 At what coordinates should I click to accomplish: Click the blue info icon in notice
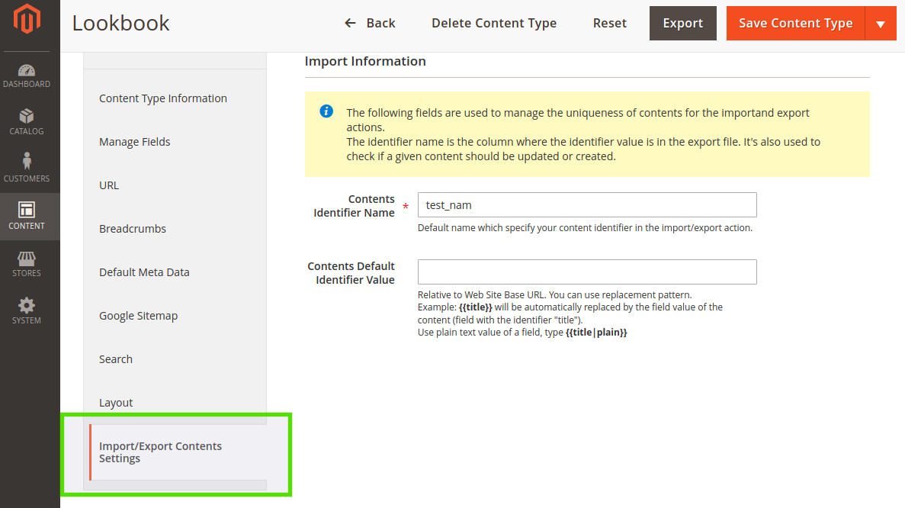pos(326,111)
